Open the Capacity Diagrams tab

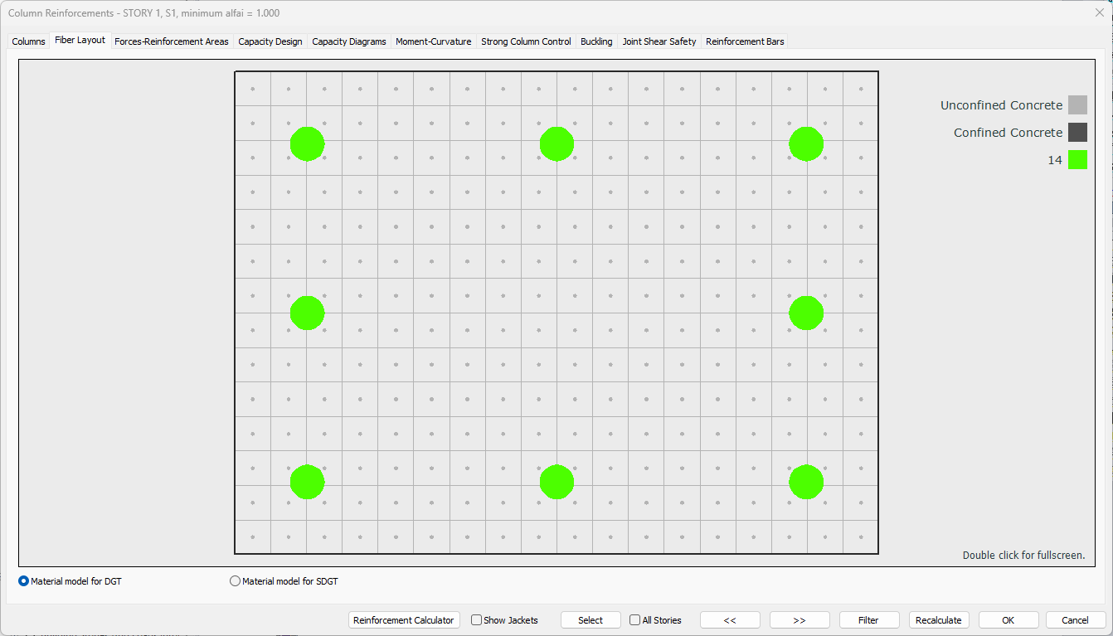348,41
